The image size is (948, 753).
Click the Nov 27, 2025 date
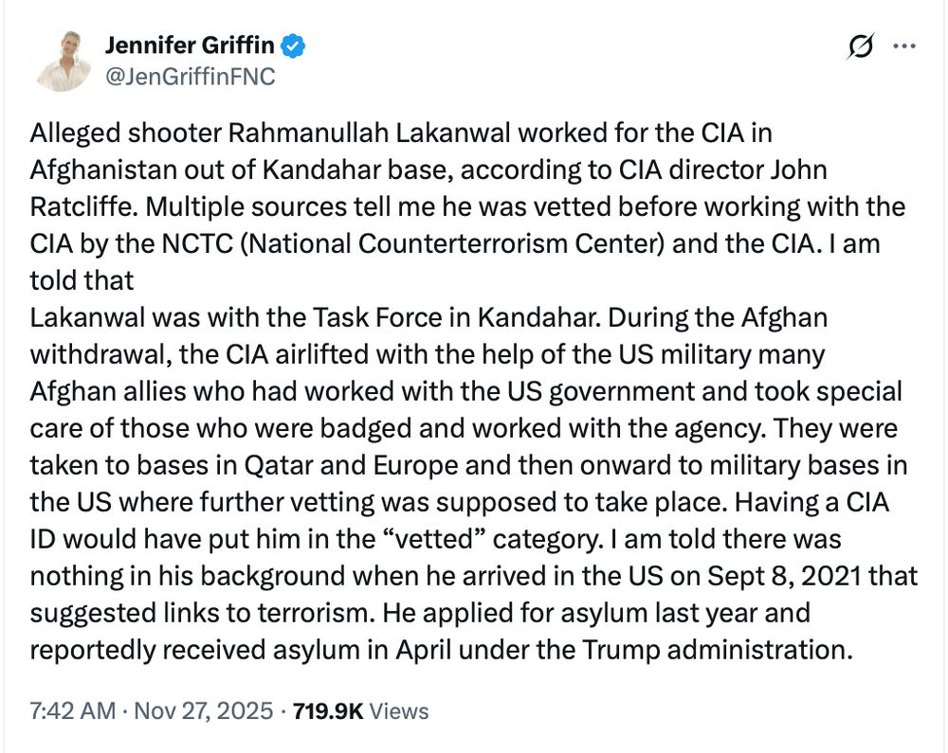coord(203,710)
